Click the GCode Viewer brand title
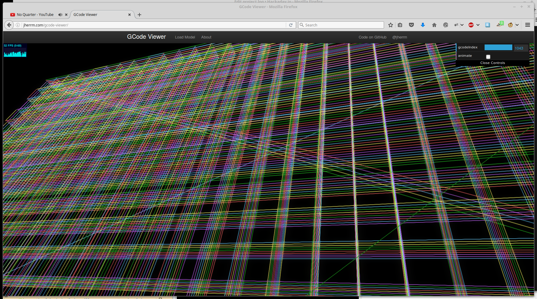This screenshot has height=299, width=537. click(146, 37)
